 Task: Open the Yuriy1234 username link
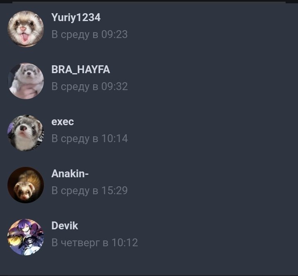pos(76,17)
